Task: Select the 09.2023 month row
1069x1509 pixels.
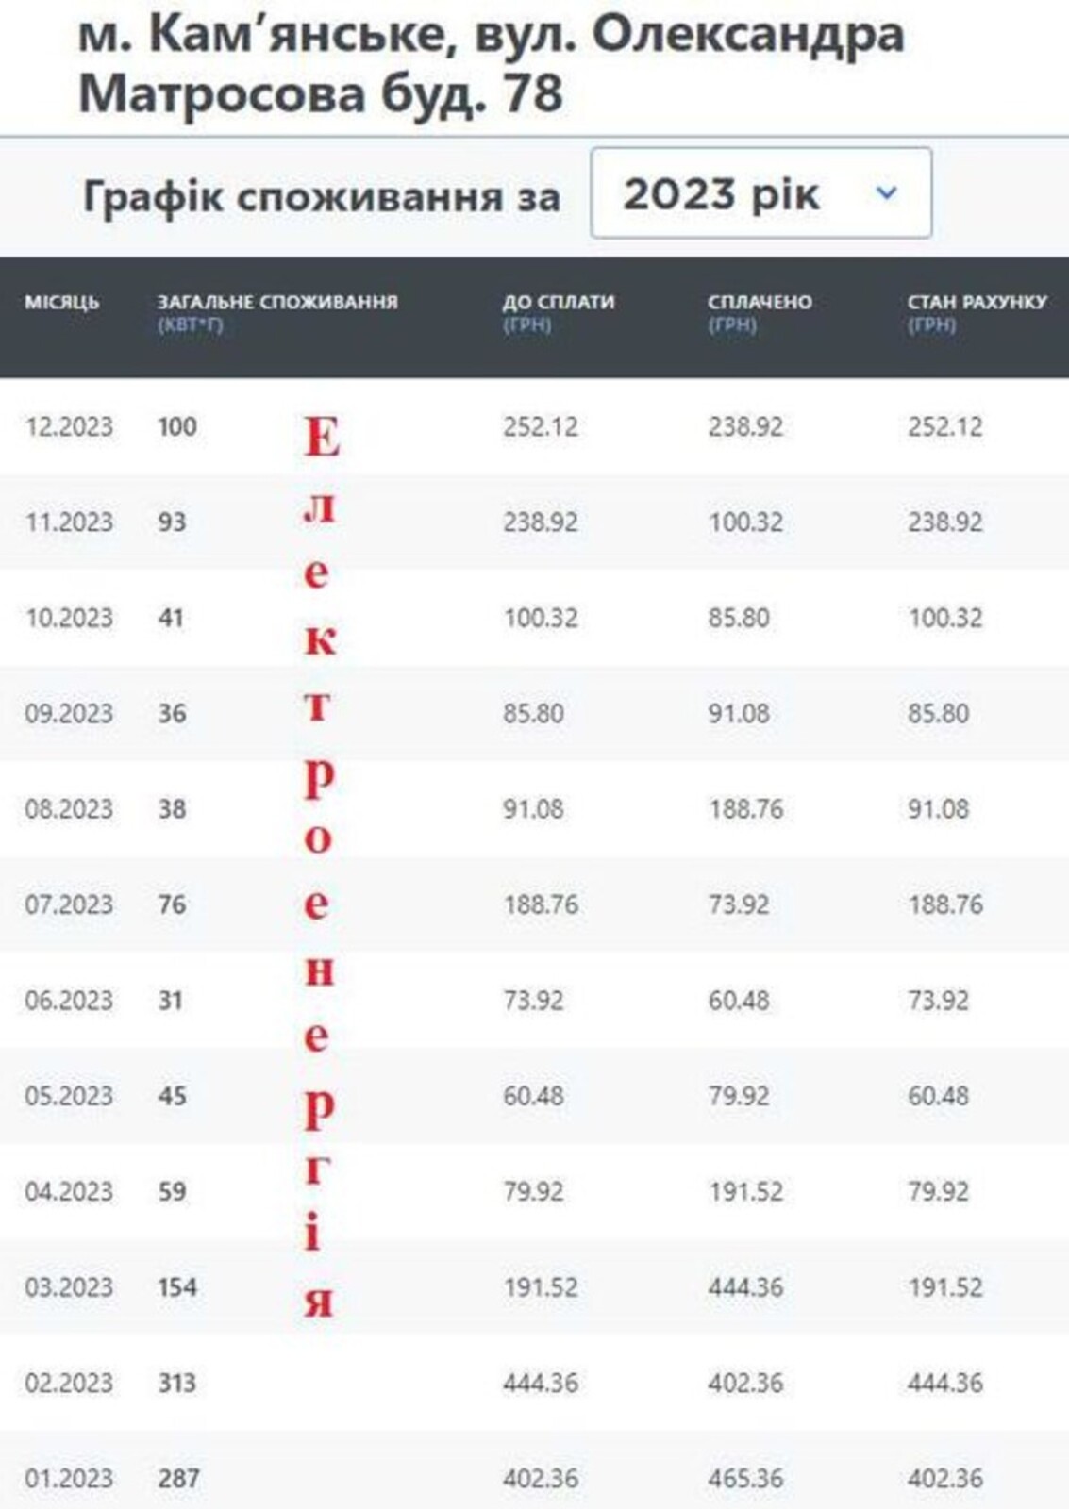Action: pyautogui.click(x=69, y=713)
